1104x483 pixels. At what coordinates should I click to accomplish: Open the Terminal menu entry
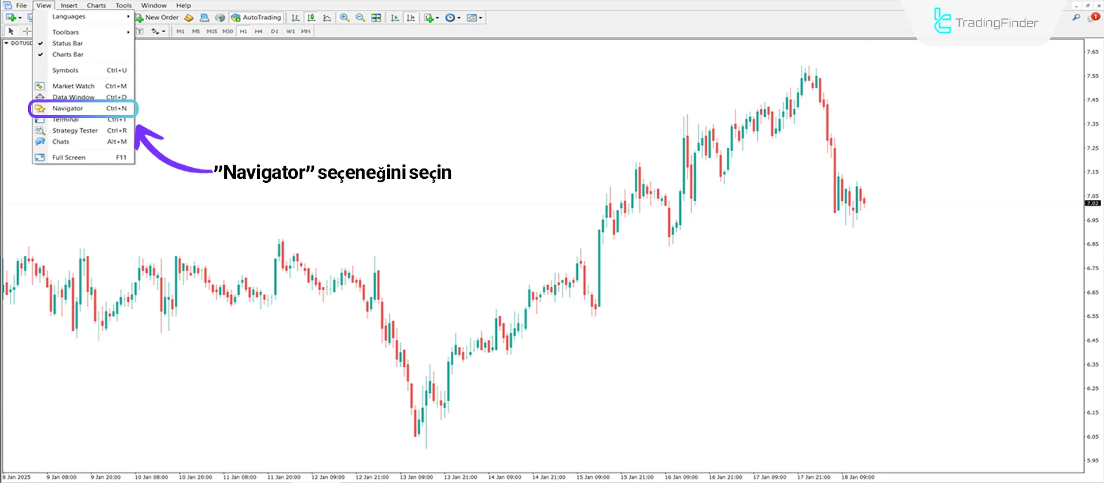click(83, 120)
